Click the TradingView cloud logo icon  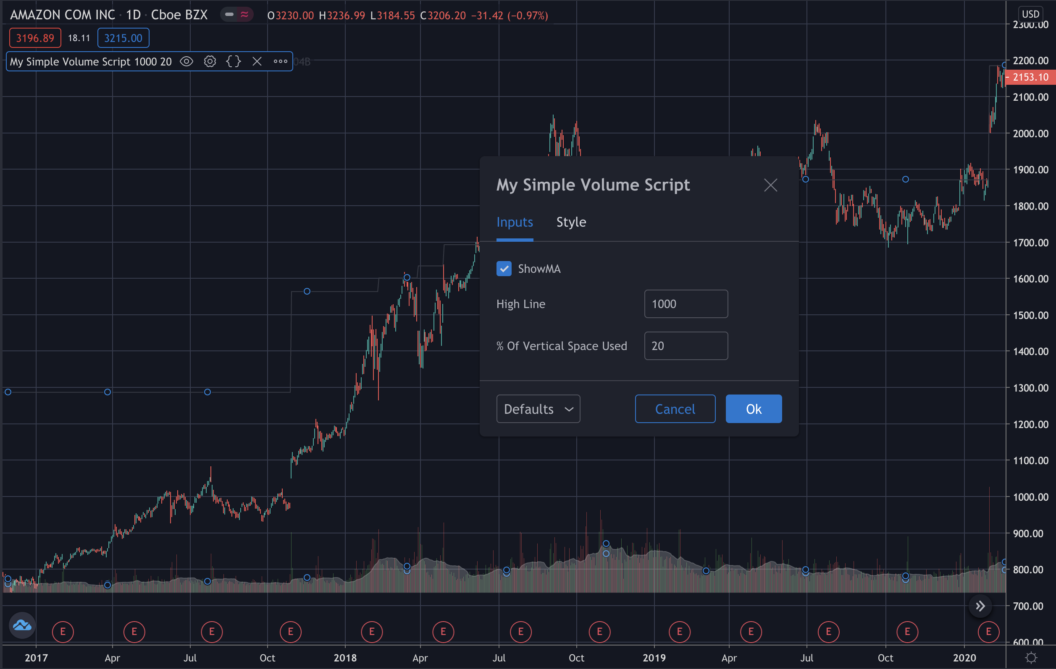22,625
